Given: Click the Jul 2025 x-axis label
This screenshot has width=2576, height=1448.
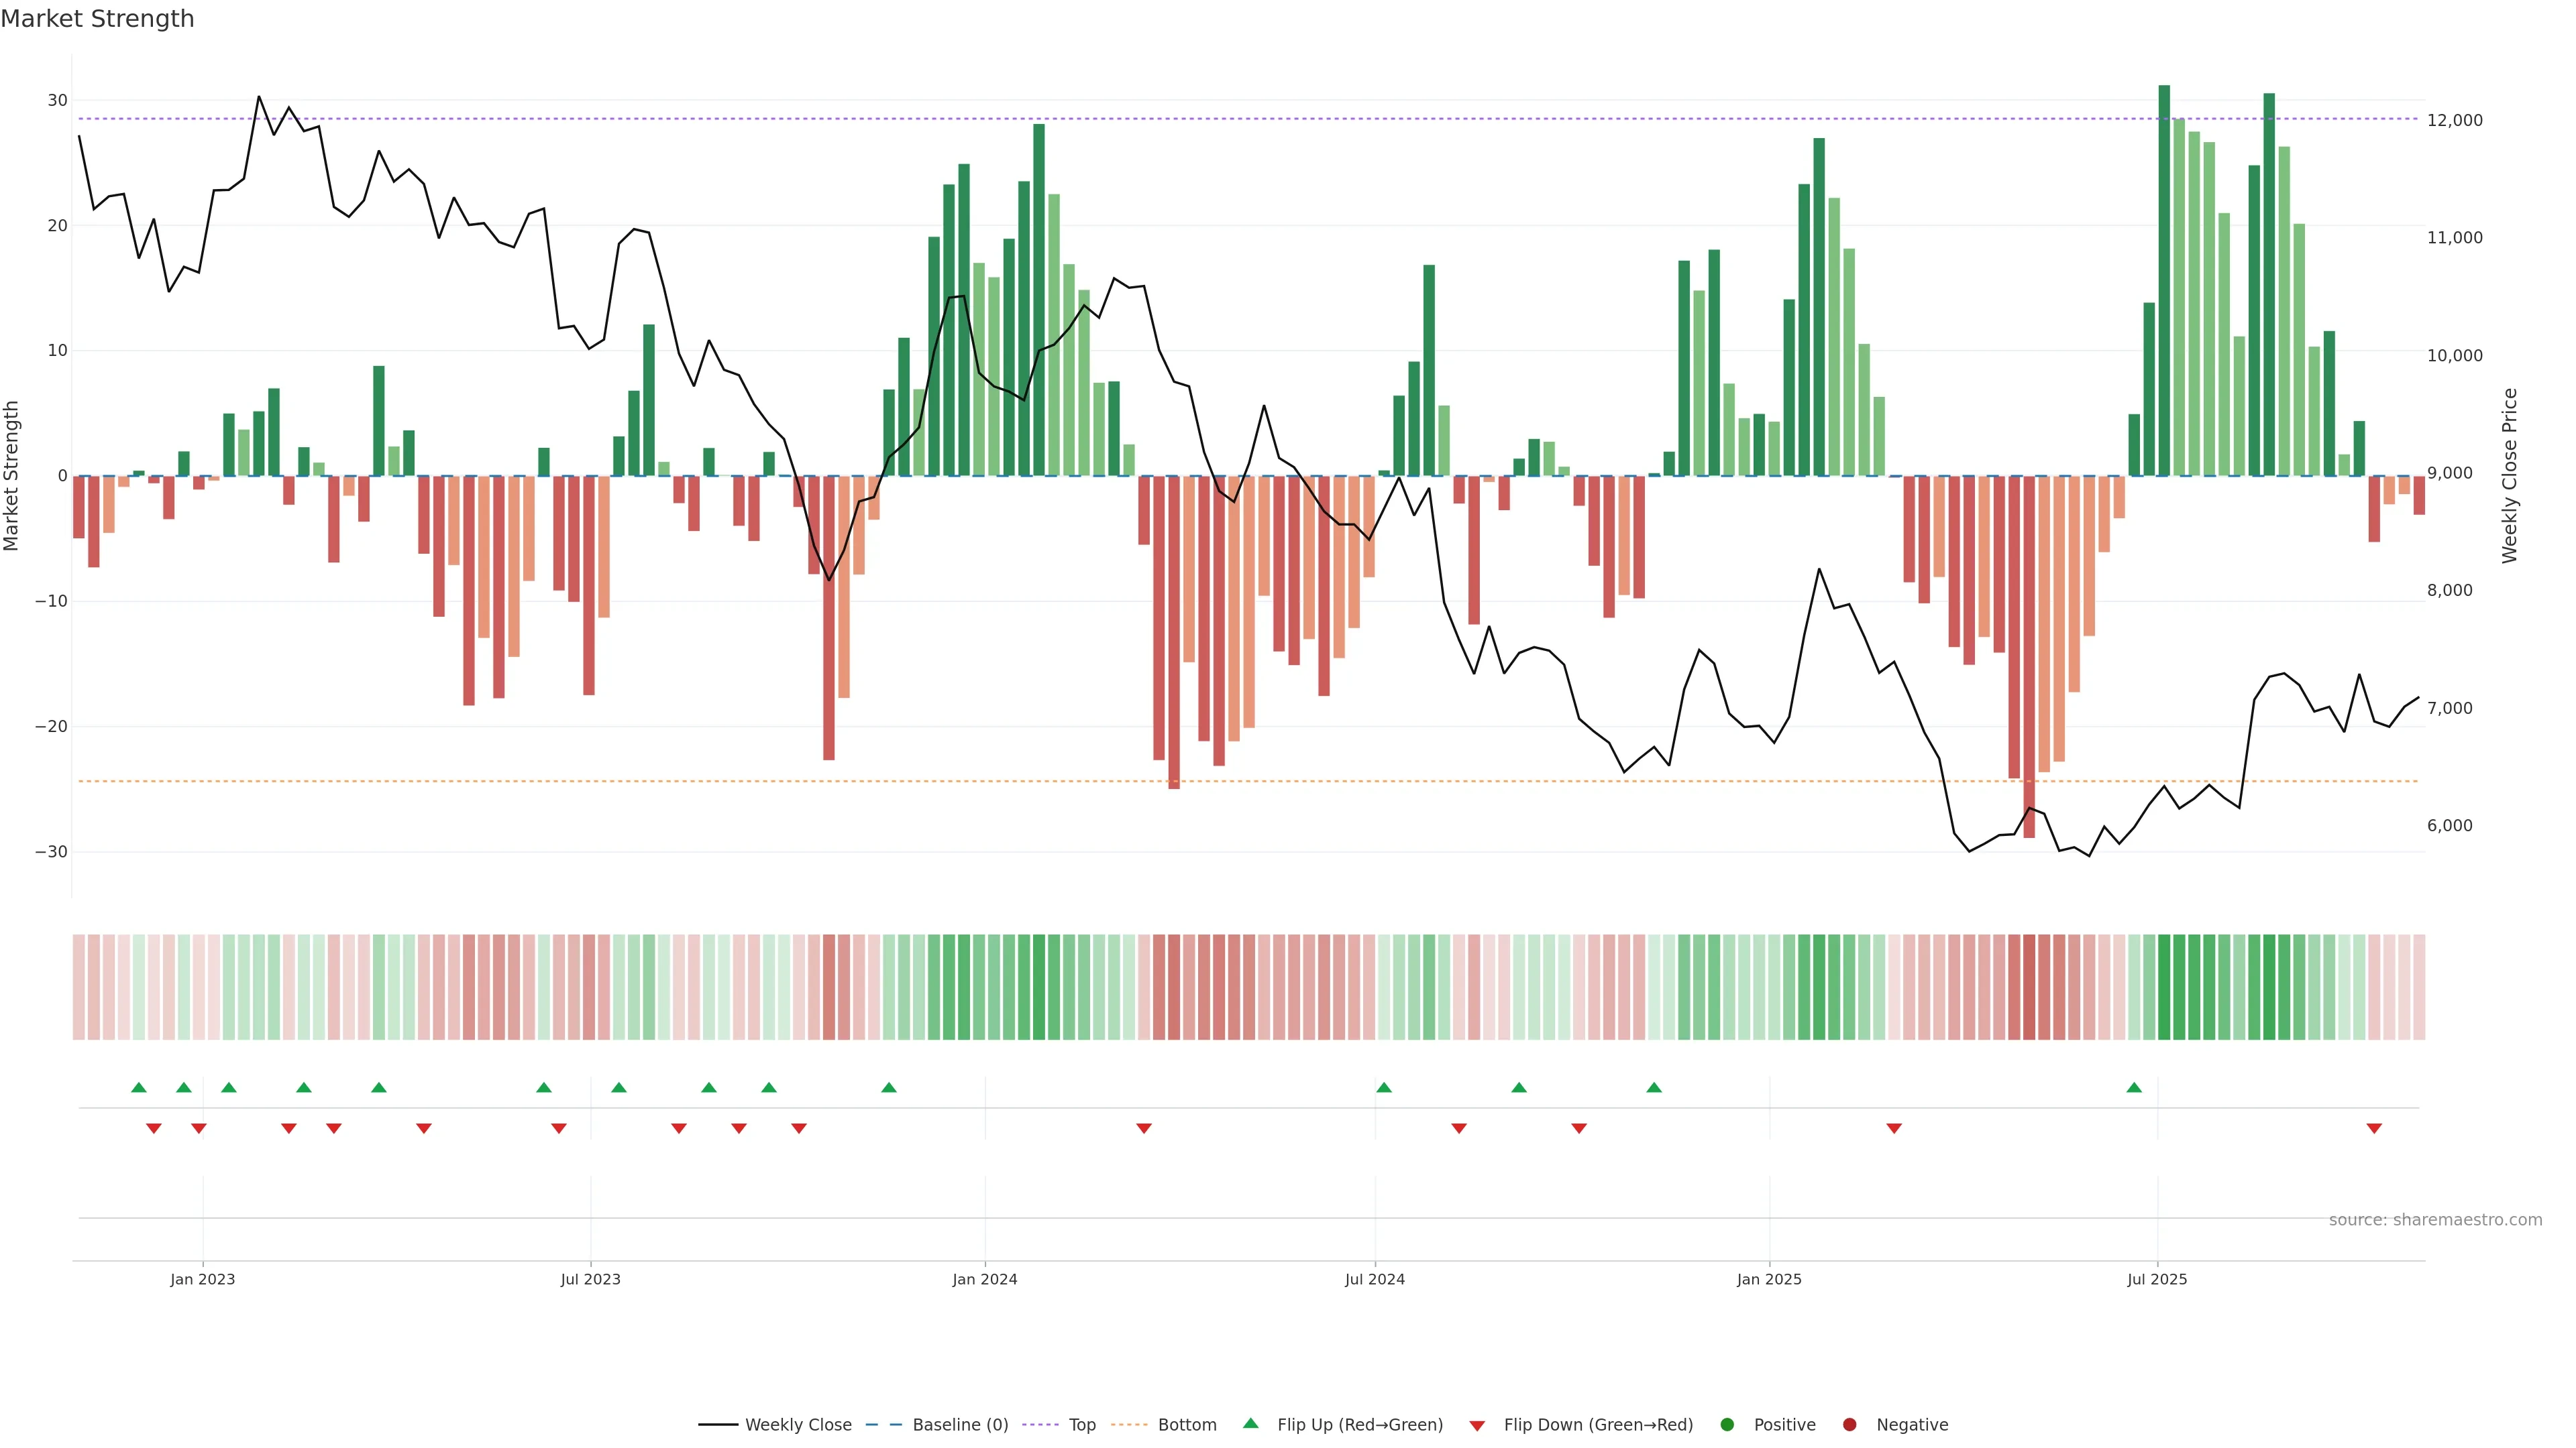Looking at the screenshot, I should (x=2157, y=1279).
